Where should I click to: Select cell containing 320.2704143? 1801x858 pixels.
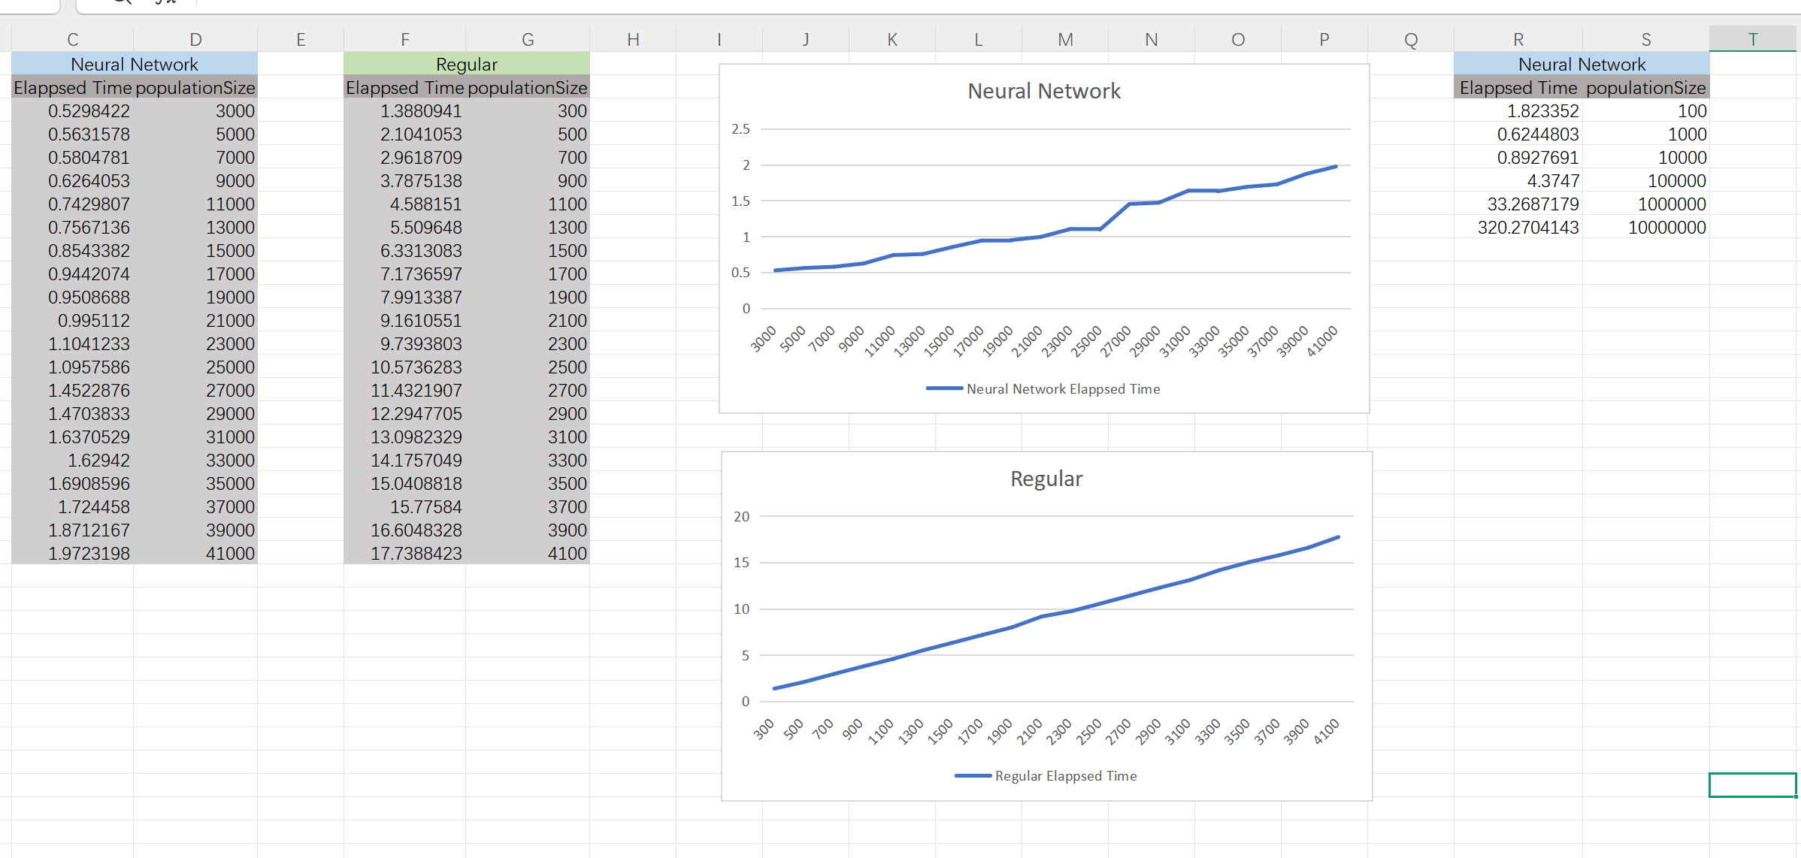click(1527, 228)
